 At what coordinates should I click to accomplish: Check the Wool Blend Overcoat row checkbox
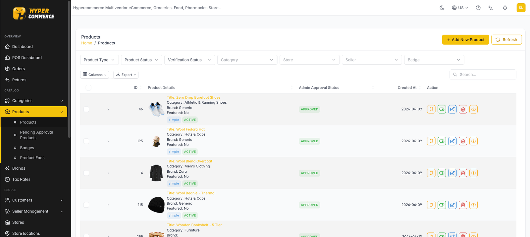point(86,173)
